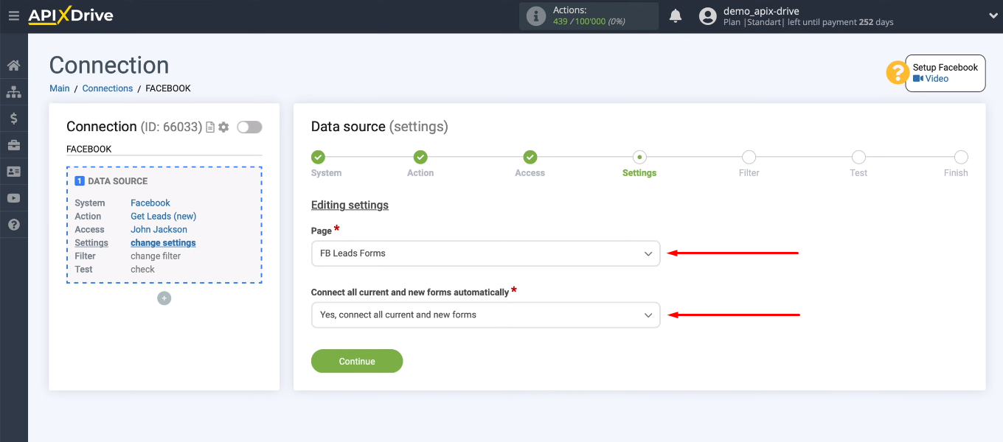Image resolution: width=1003 pixels, height=442 pixels.
Task: Open the Page dropdown showing FB Leads Forms
Action: pos(485,253)
